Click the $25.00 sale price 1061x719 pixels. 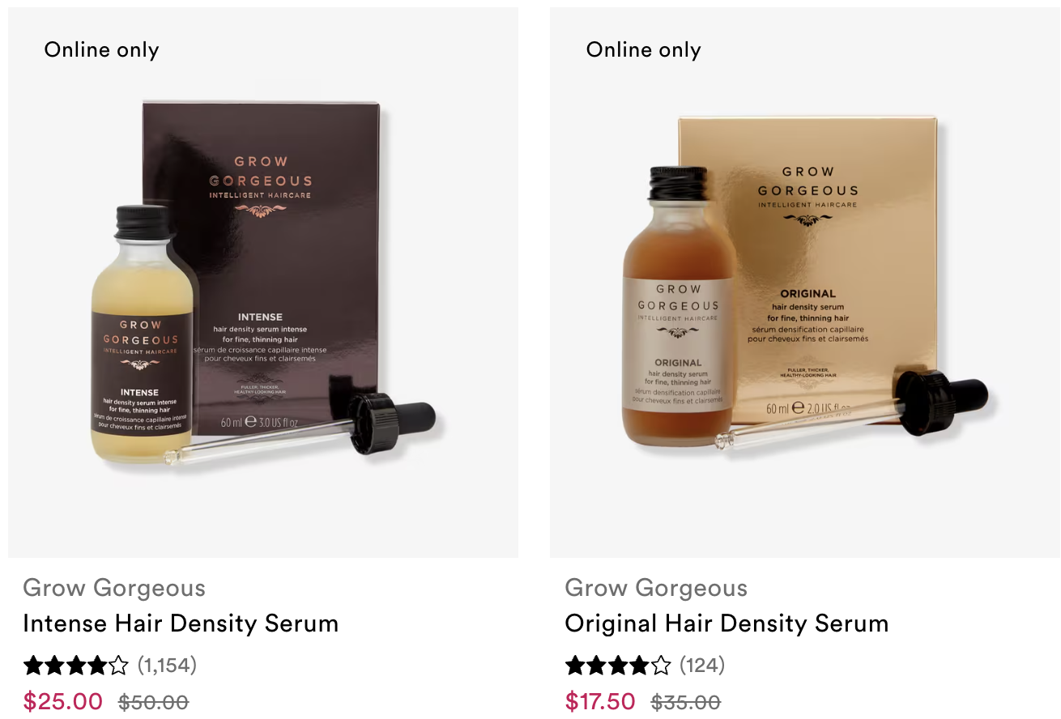click(x=63, y=701)
